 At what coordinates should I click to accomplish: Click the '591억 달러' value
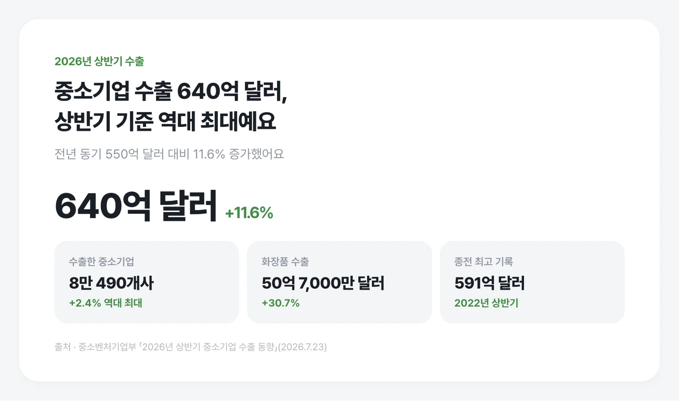490,283
